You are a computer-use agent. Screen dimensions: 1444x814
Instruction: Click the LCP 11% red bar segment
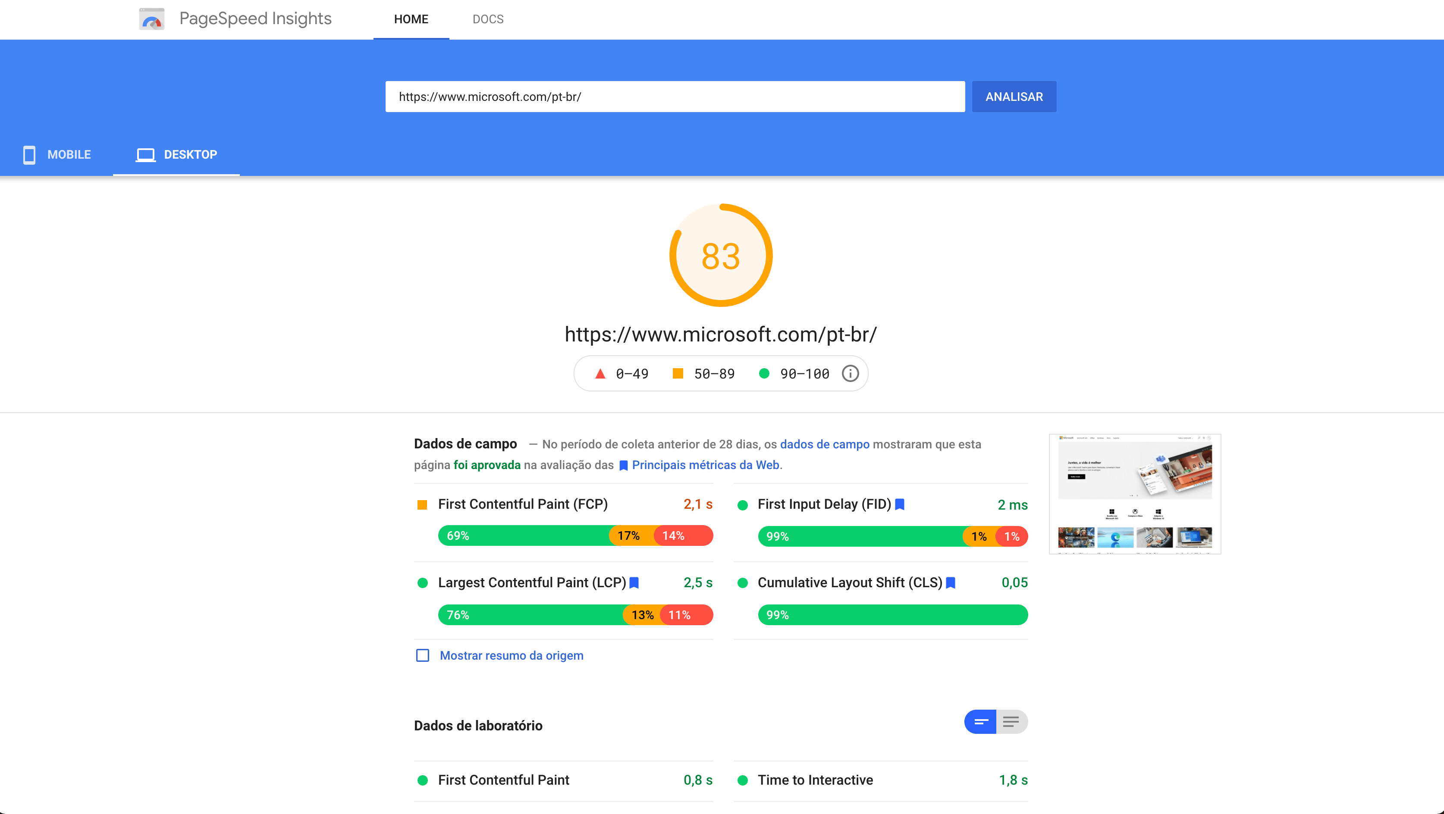tap(687, 614)
